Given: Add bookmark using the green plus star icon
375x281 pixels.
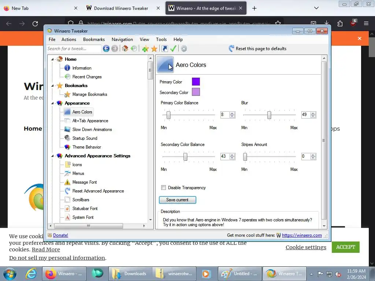Looking at the screenshot, I should coord(145,49).
